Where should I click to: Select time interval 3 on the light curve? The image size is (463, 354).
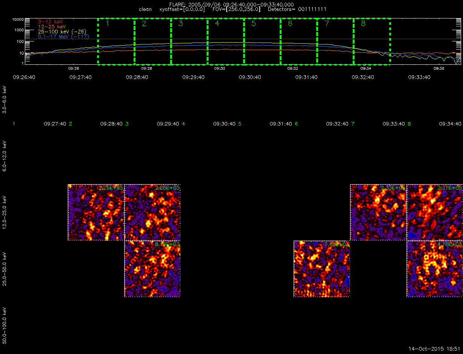click(189, 41)
